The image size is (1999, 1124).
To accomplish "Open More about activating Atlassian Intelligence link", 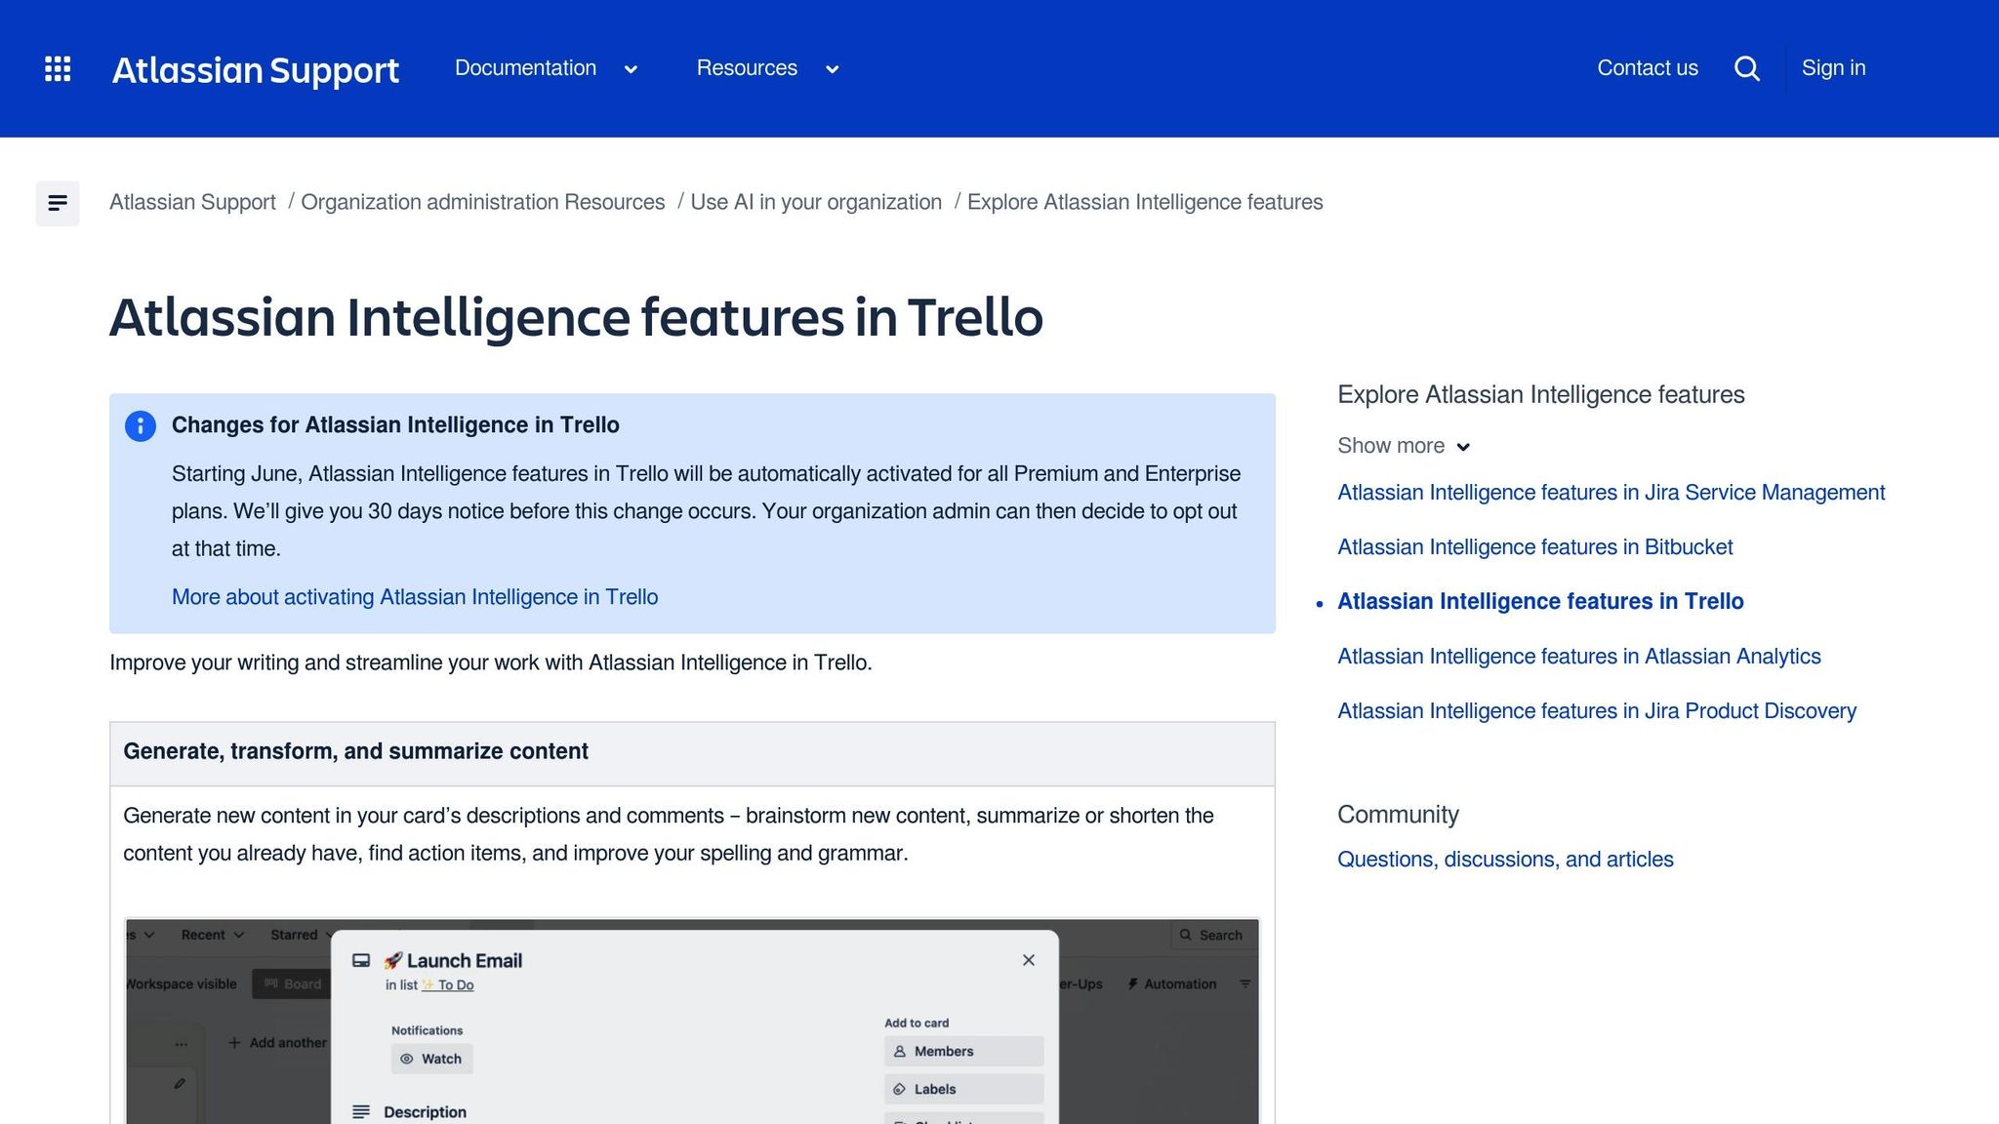I will coord(415,597).
